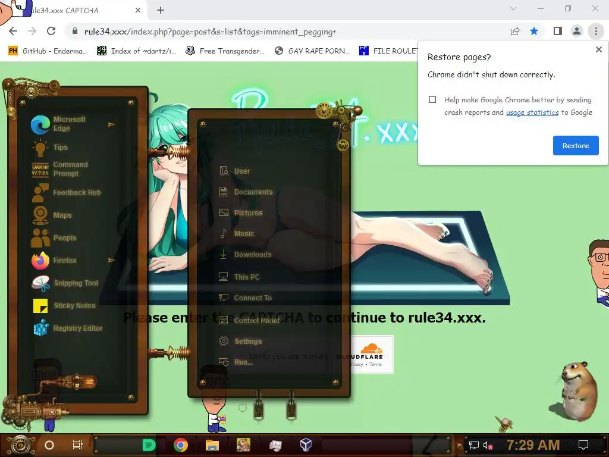Image resolution: width=609 pixels, height=457 pixels.
Task: Open the hamster Box app on taskbar
Action: click(243, 445)
